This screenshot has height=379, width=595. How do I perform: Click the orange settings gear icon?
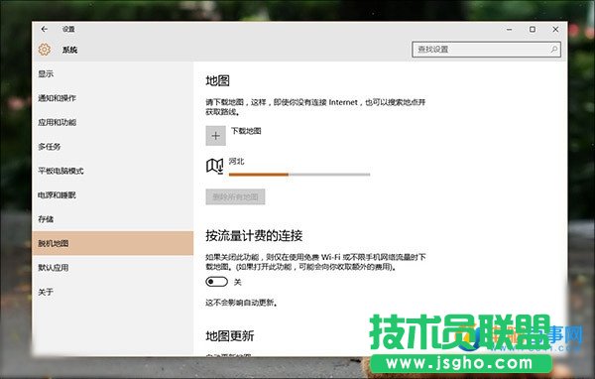pyautogui.click(x=45, y=50)
